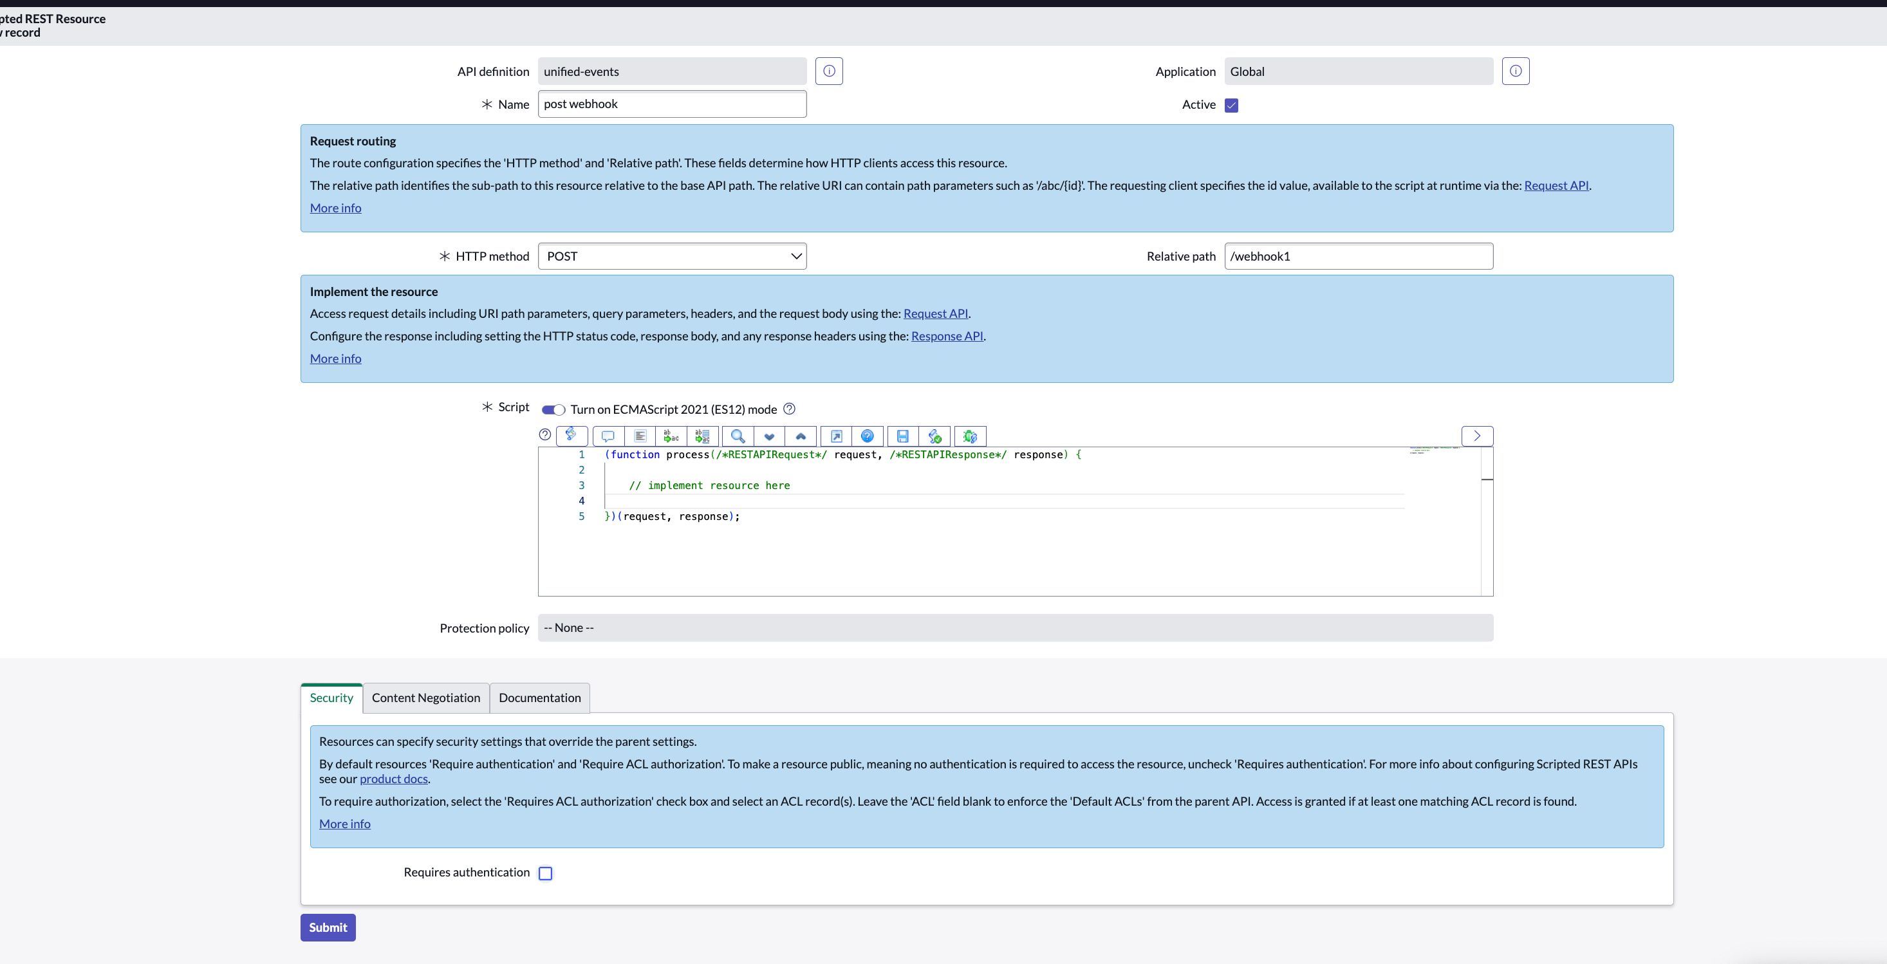Click the blue editor help icon
The width and height of the screenshot is (1887, 964).
[868, 436]
